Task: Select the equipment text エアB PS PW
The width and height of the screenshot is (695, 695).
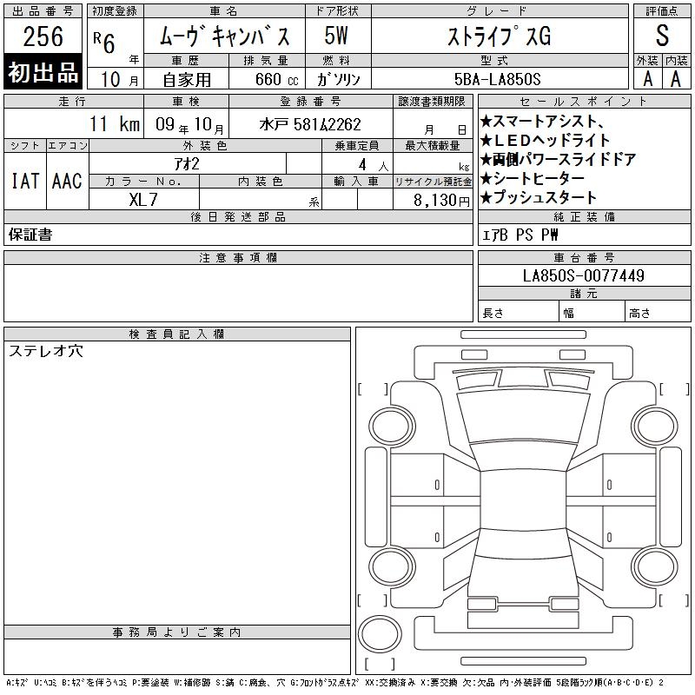Action: click(x=520, y=235)
